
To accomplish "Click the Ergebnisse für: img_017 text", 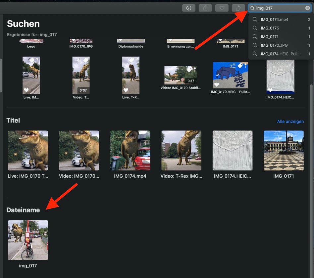I will tap(32, 35).
